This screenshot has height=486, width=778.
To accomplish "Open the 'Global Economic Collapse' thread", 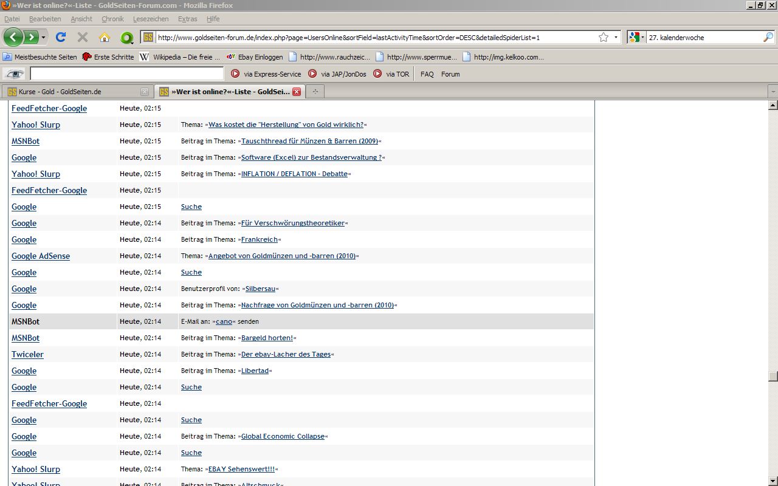I will pyautogui.click(x=283, y=436).
